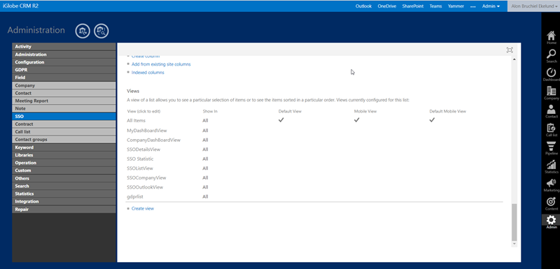Click the first round Administration header icon
This screenshot has width=560, height=269.
[83, 31]
